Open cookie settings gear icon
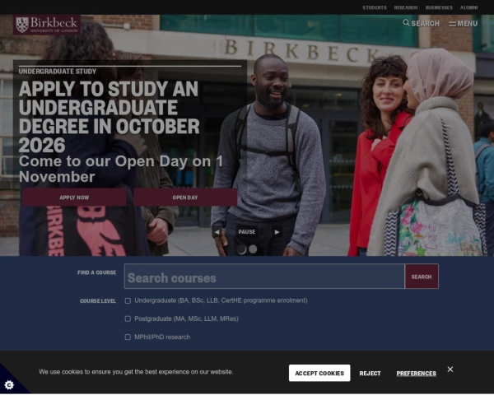Screen dimensions: 494x395 pyautogui.click(x=9, y=385)
